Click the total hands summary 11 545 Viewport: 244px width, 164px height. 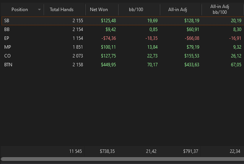[75, 151]
